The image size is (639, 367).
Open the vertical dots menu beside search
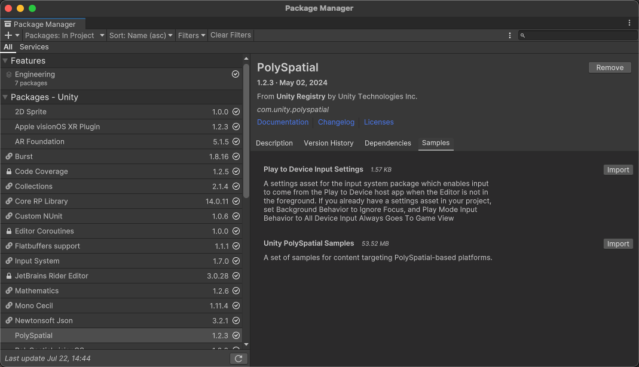pos(509,35)
